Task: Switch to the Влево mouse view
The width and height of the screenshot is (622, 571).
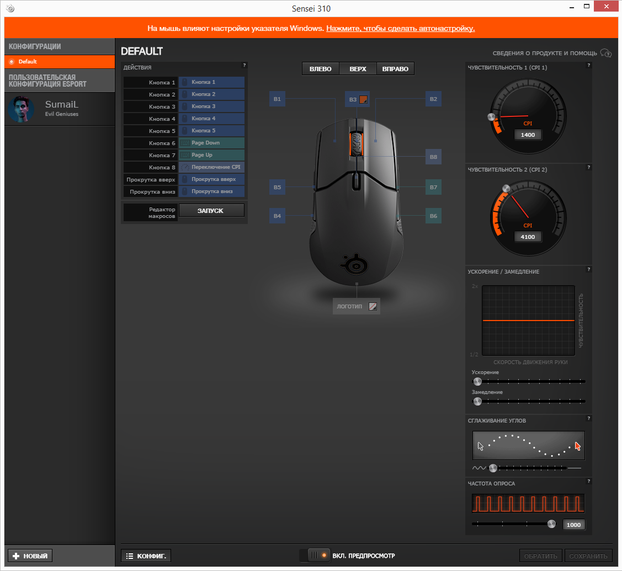Action: pos(321,68)
